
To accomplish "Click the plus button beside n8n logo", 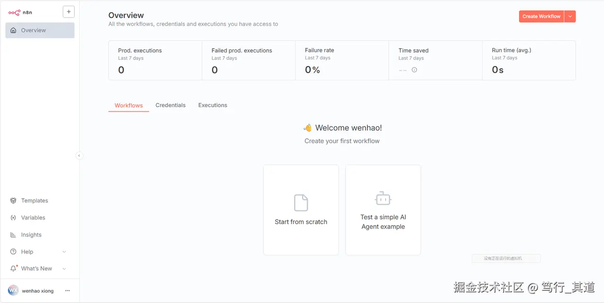I will point(68,12).
